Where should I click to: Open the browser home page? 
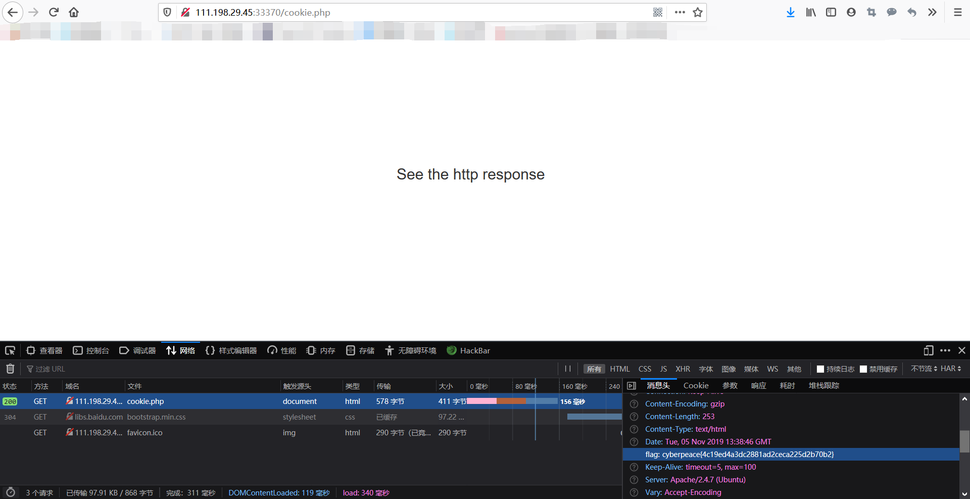(x=74, y=12)
